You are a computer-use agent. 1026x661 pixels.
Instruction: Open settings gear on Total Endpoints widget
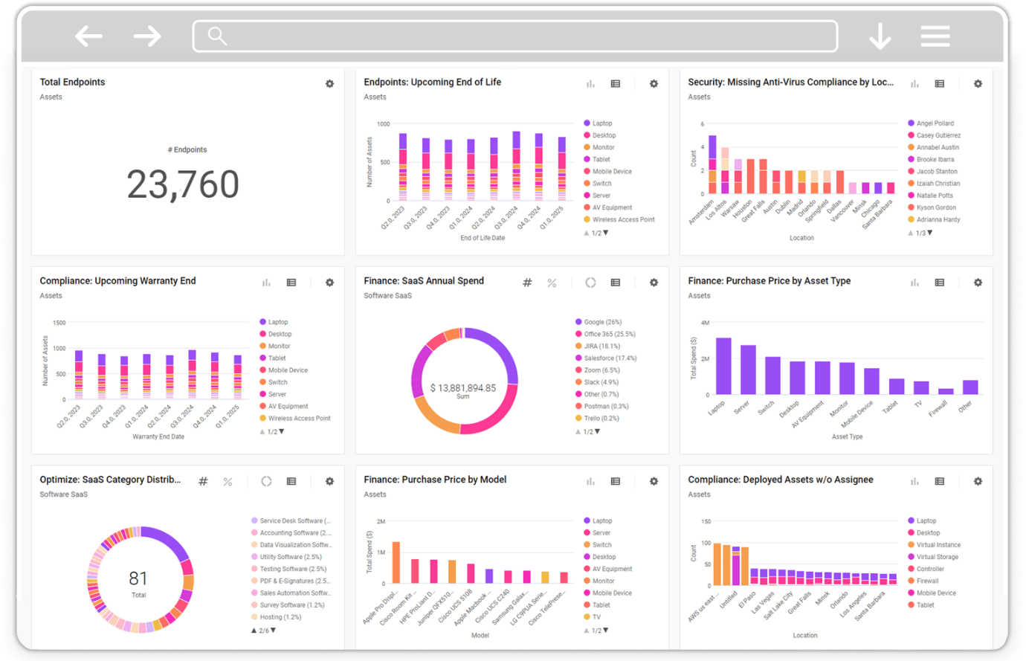coord(329,84)
